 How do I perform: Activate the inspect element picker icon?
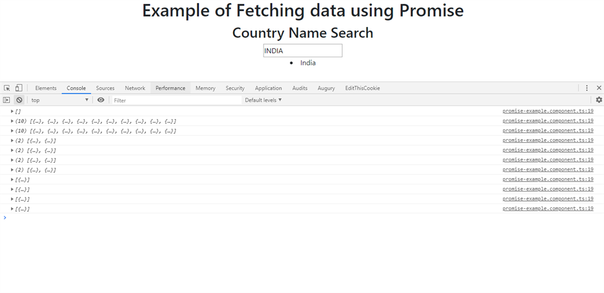tap(7, 88)
